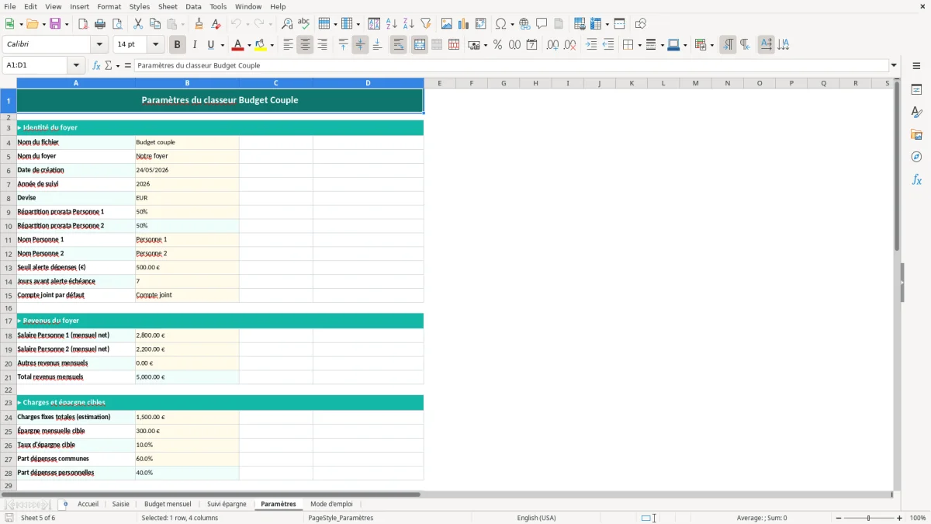Clear direct formatting
The image size is (931, 524).
[216, 24]
